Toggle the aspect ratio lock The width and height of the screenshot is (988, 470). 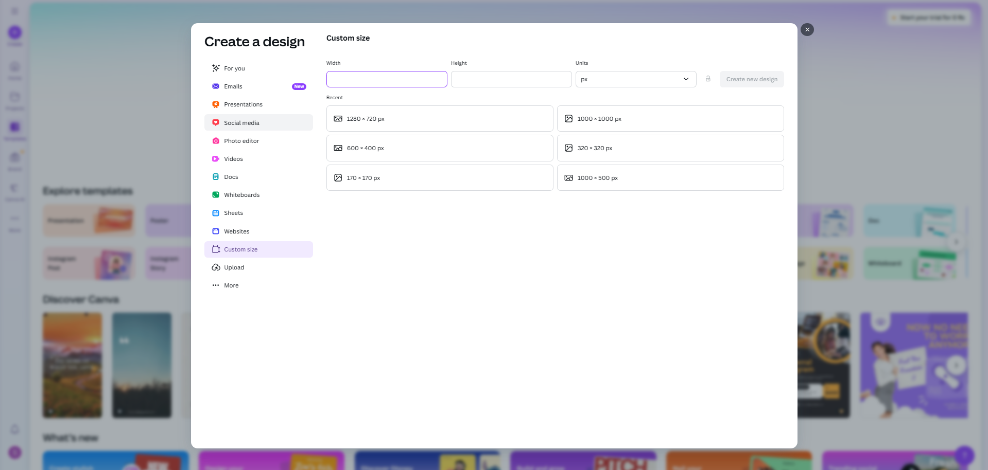pos(708,79)
